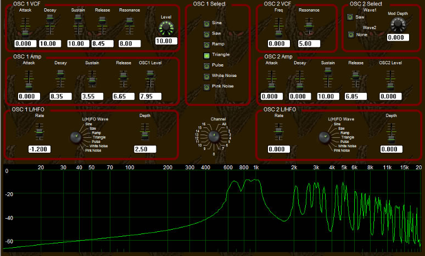425x256 pixels.
Task: Click OSC 1 VCF Attack value field 0.000
Action: coord(25,43)
